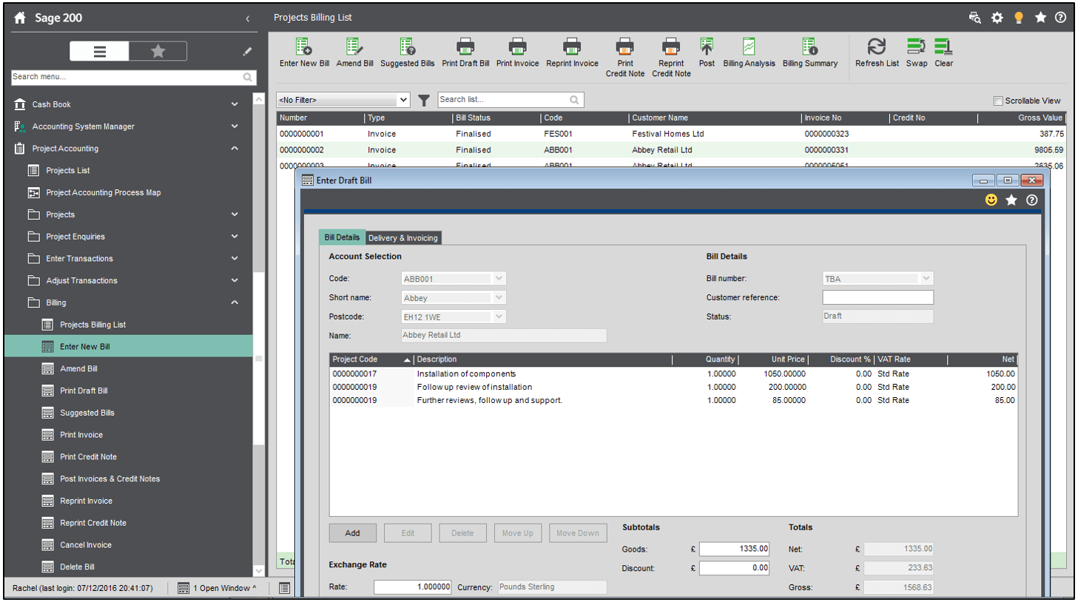
Task: Expand the Enter Transactions folder
Action: 235,259
